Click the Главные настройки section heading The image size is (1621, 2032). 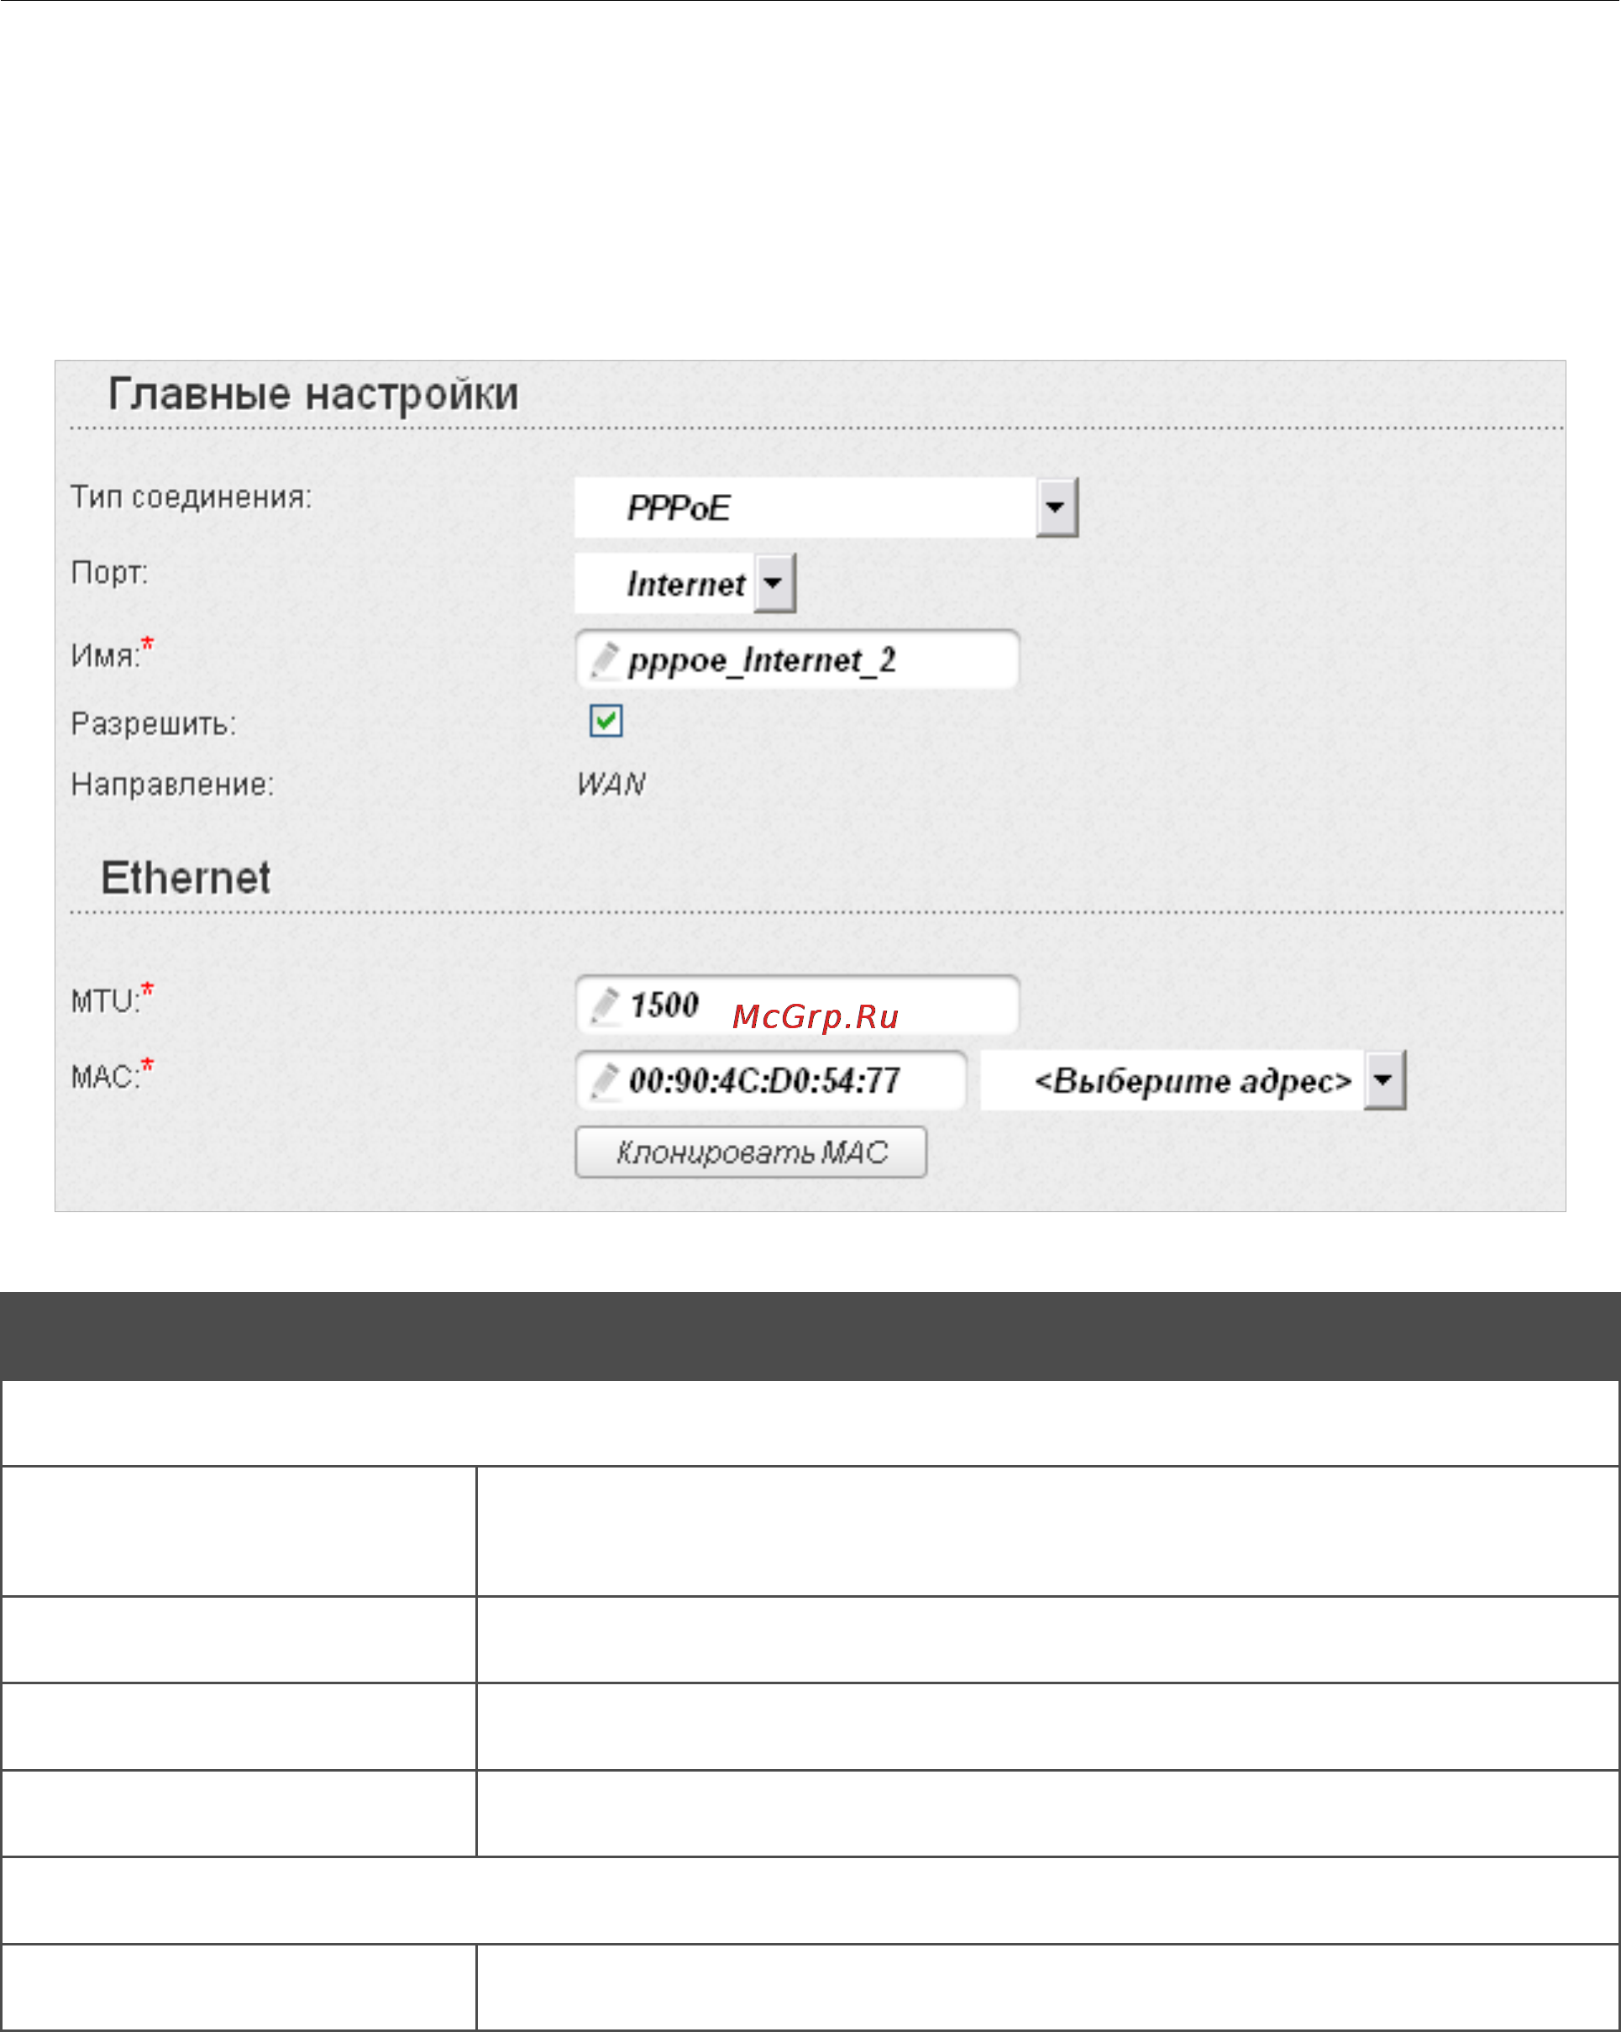[x=314, y=394]
